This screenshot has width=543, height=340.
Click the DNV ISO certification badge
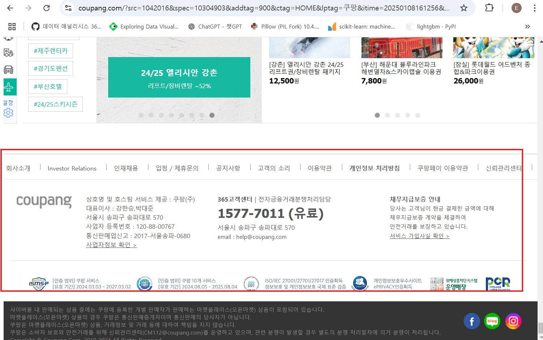251,284
